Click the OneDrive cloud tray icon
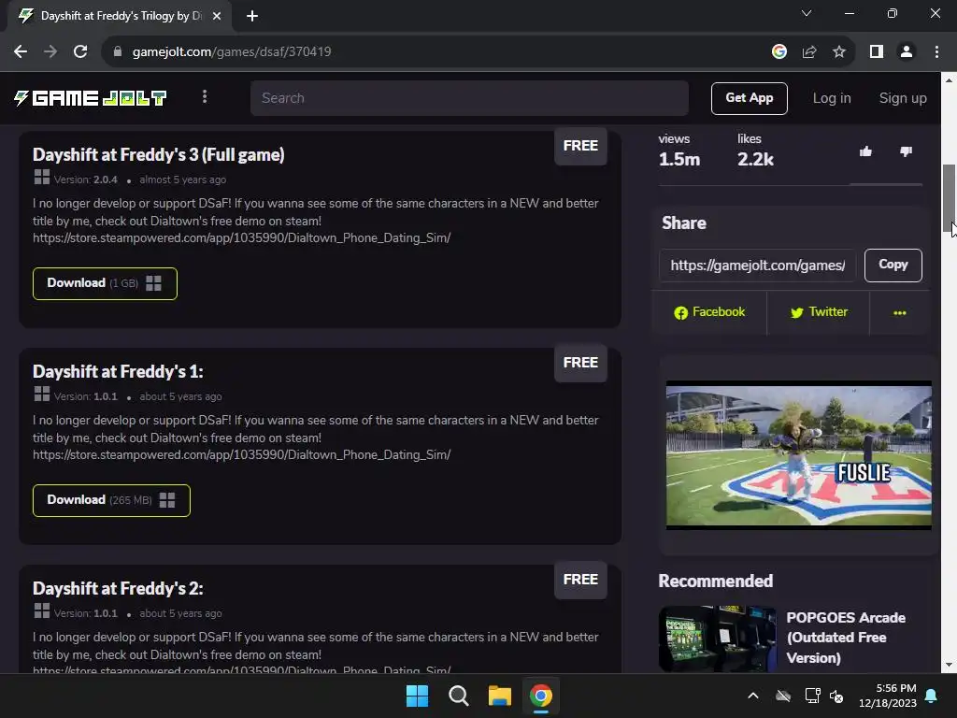957x718 pixels. click(783, 696)
